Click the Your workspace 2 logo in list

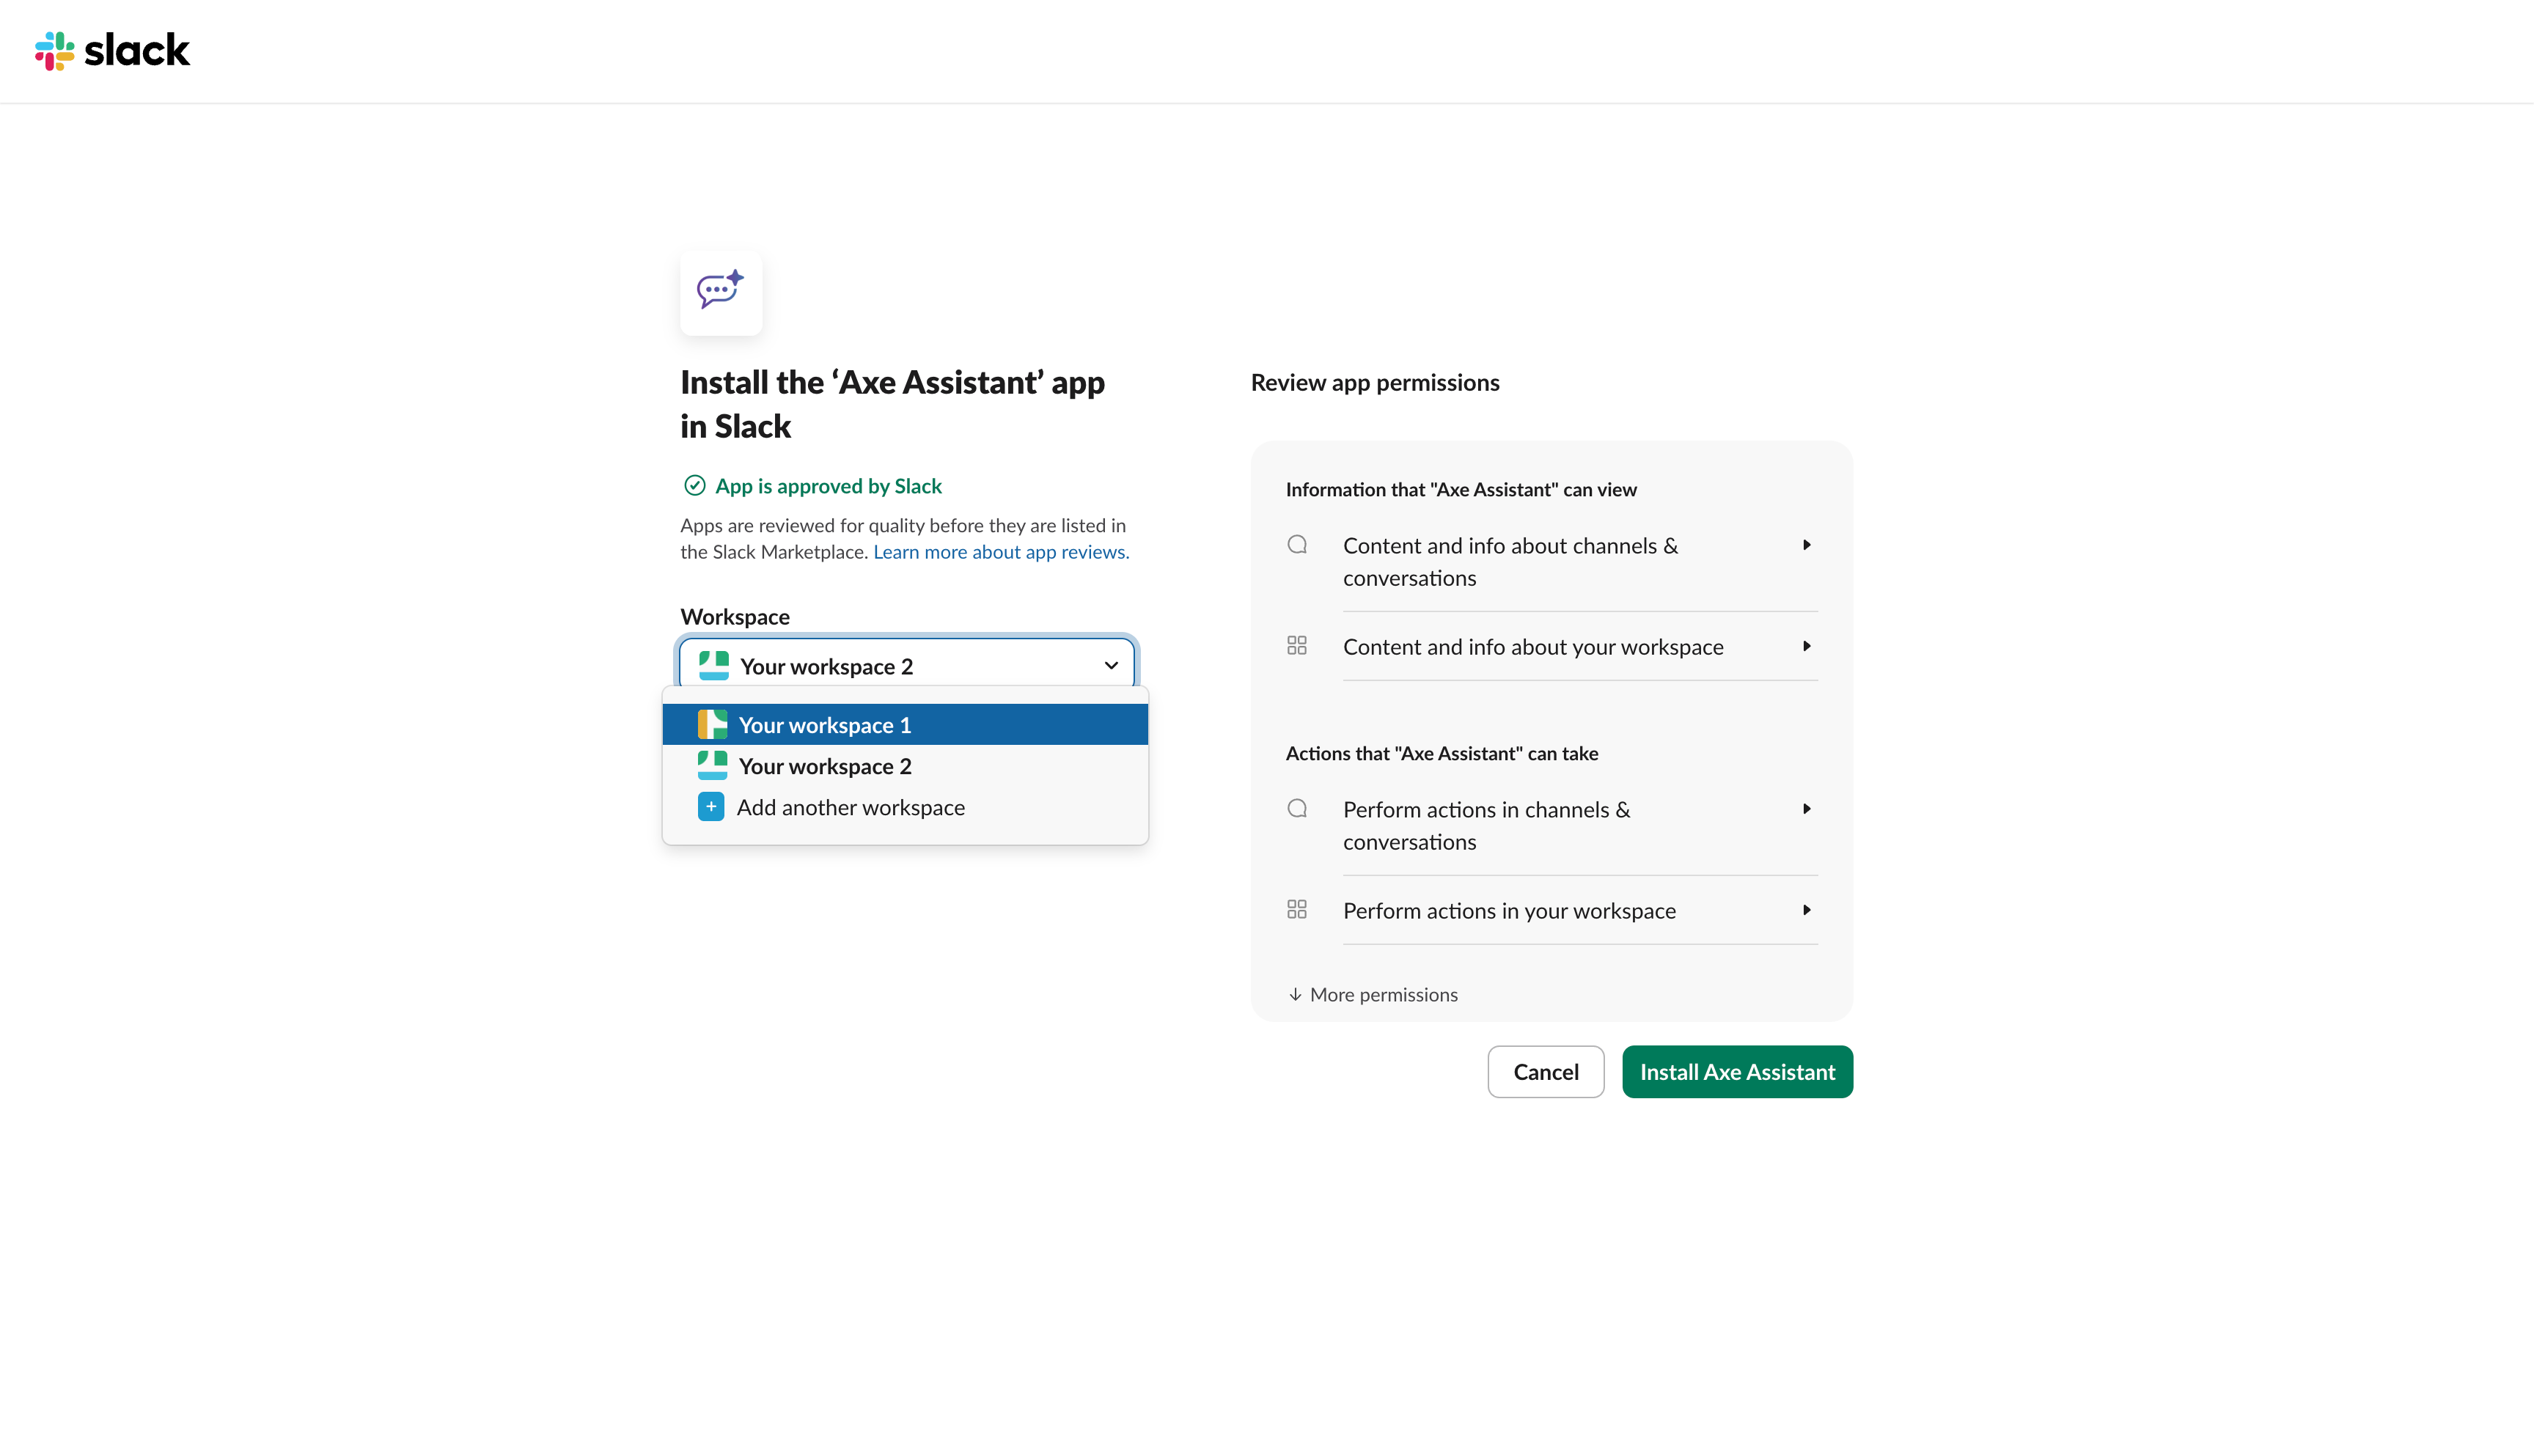coord(712,766)
